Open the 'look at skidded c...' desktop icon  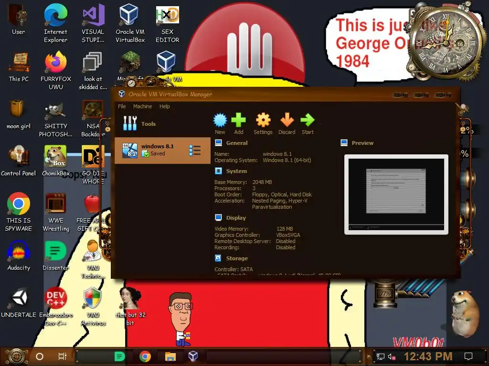point(93,71)
